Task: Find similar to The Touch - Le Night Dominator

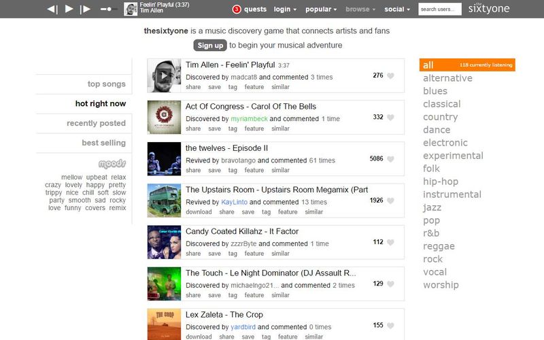Action: tap(280, 295)
